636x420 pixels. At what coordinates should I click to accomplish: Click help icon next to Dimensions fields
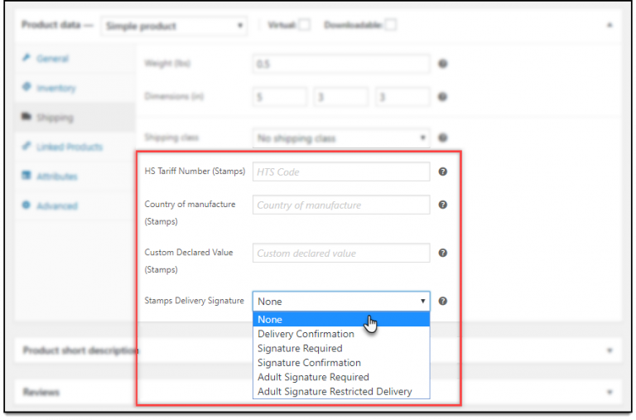442,97
